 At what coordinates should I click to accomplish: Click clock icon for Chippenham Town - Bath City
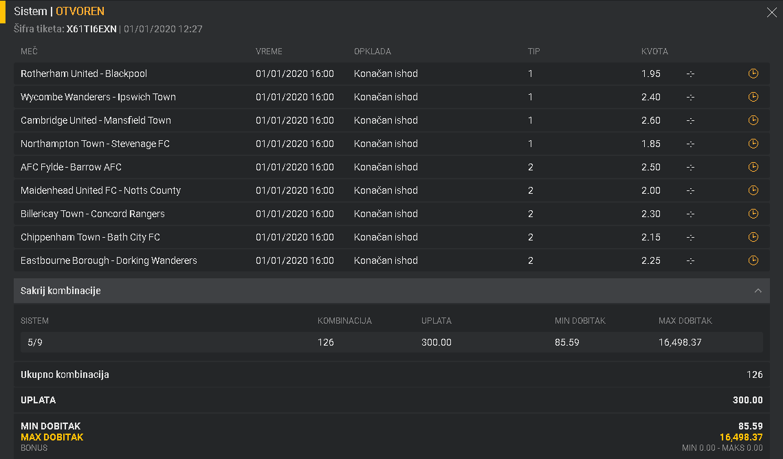pyautogui.click(x=753, y=237)
